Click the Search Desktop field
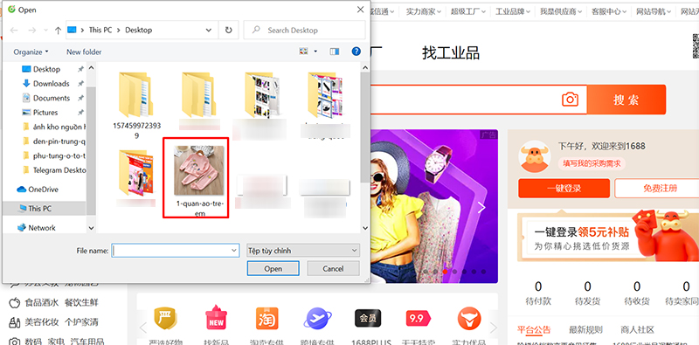The height and width of the screenshot is (345, 699). point(304,30)
